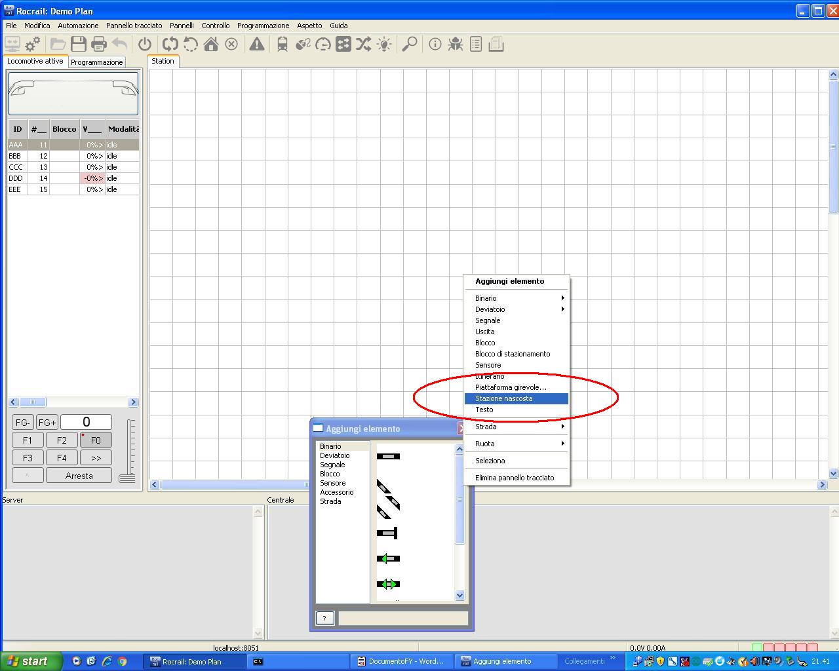Toggle the F0 function button

coord(96,440)
